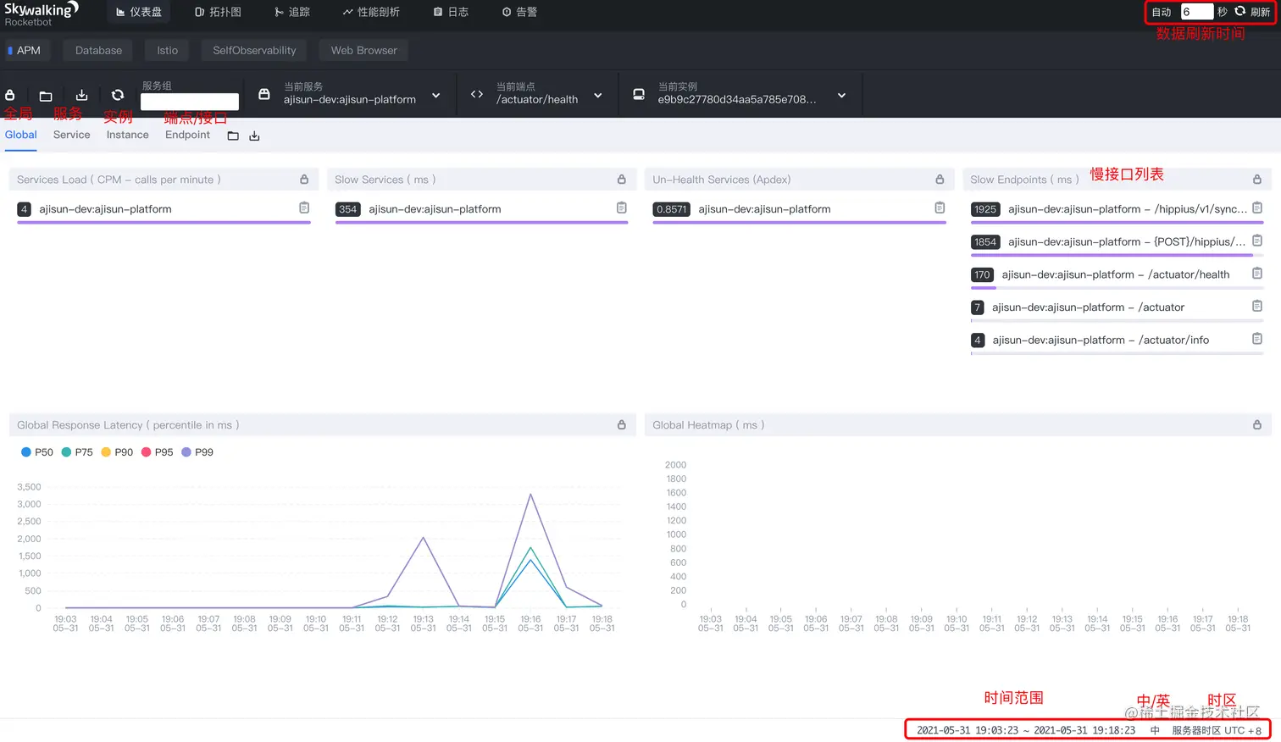This screenshot has height=742, width=1281.
Task: Switch to the Database tab
Action: point(98,51)
